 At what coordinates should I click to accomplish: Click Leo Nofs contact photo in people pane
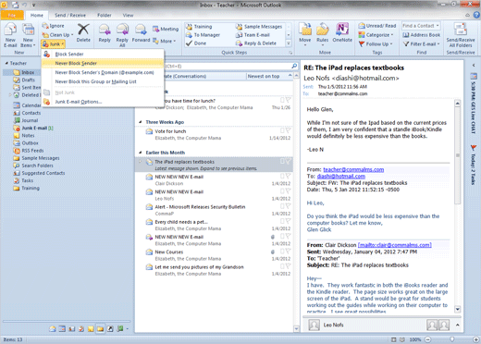pyautogui.click(x=314, y=325)
